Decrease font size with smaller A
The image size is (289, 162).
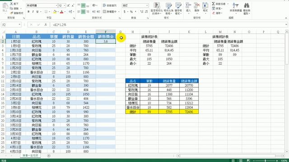pyautogui.click(x=73, y=6)
